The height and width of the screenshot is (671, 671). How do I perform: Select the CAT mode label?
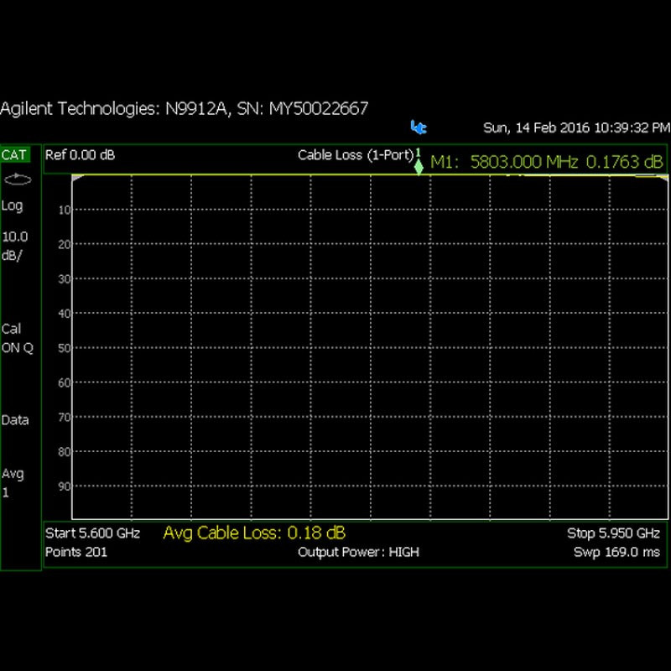tap(14, 155)
